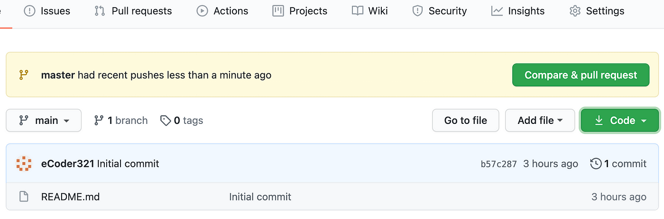Screen dimensions: 664x219
Task: Click the Compare & pull request button
Action: pos(581,75)
